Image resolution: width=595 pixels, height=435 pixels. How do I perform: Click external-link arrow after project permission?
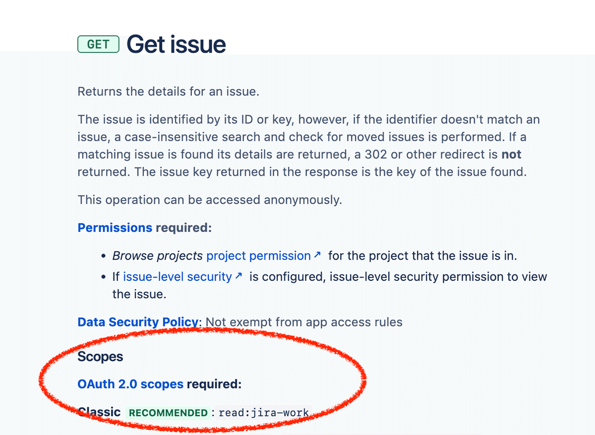point(317,255)
